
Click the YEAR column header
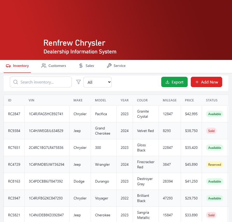pos(125,100)
